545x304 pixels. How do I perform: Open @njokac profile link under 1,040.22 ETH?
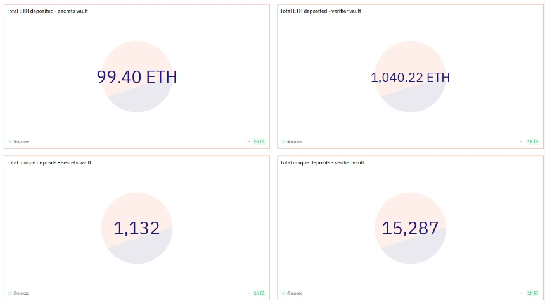click(x=295, y=142)
